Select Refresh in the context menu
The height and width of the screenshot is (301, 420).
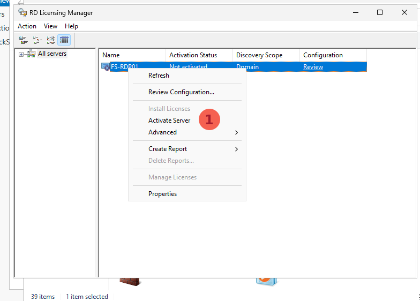pos(159,76)
